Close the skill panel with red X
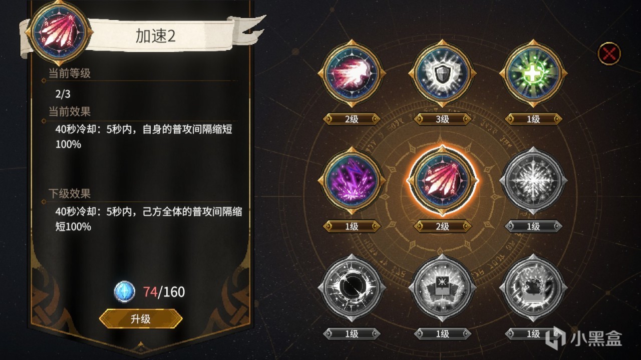The height and width of the screenshot is (360, 641). point(609,53)
